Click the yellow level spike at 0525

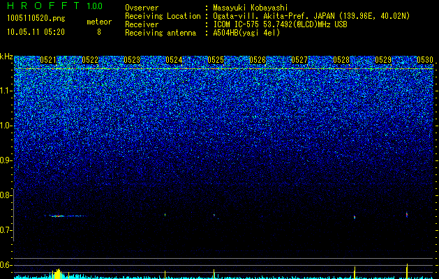point(214,274)
